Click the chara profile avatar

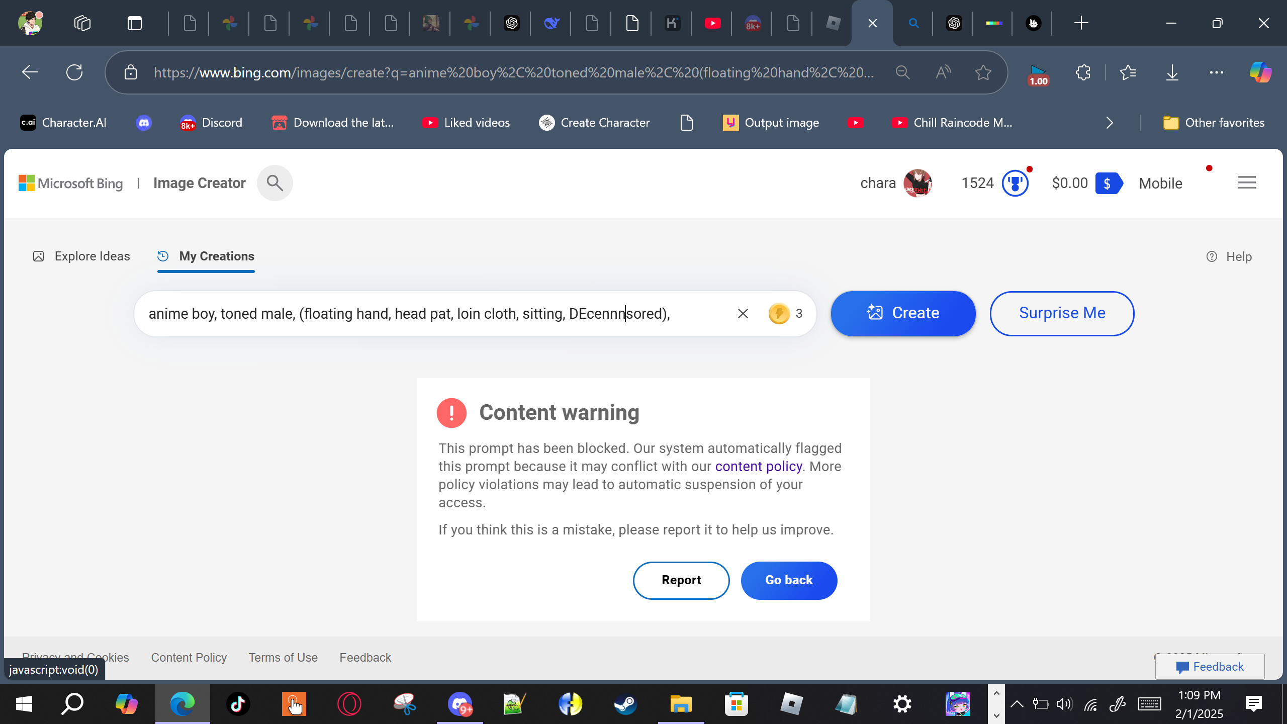pos(917,183)
